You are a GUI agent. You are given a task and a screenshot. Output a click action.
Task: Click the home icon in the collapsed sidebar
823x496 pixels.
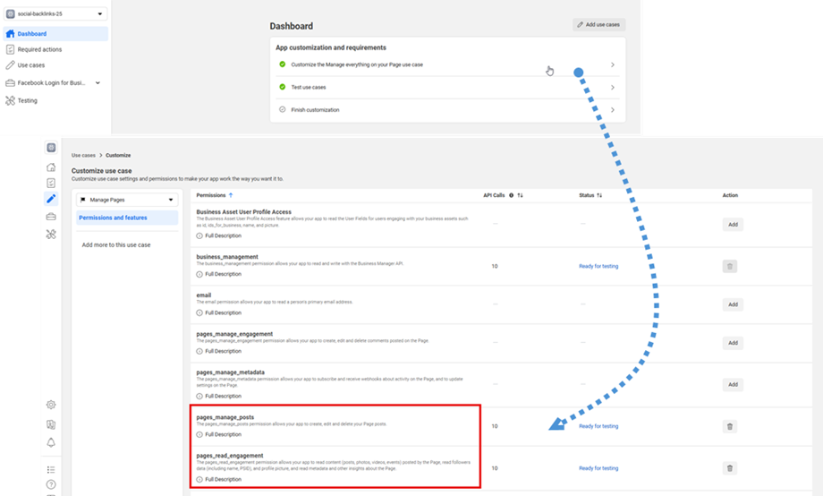pyautogui.click(x=52, y=167)
